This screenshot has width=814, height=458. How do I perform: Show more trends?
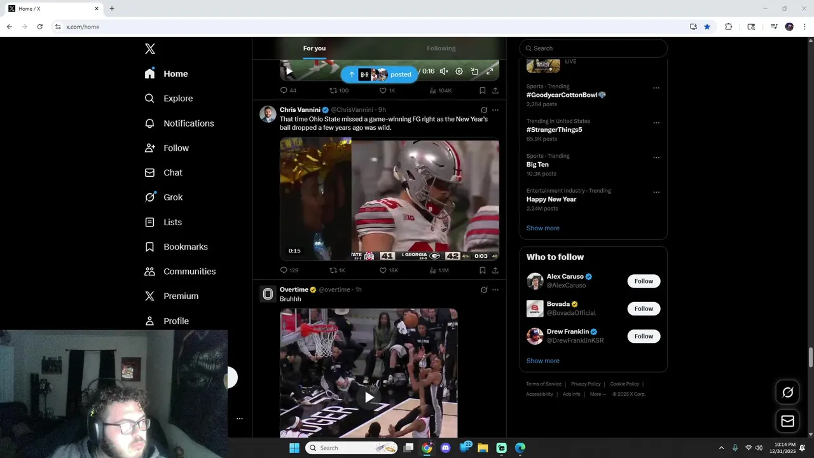click(543, 228)
